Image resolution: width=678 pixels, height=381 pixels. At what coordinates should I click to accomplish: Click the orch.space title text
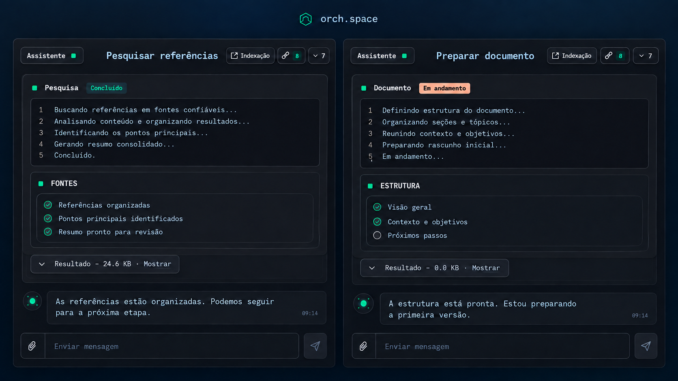[x=349, y=19]
